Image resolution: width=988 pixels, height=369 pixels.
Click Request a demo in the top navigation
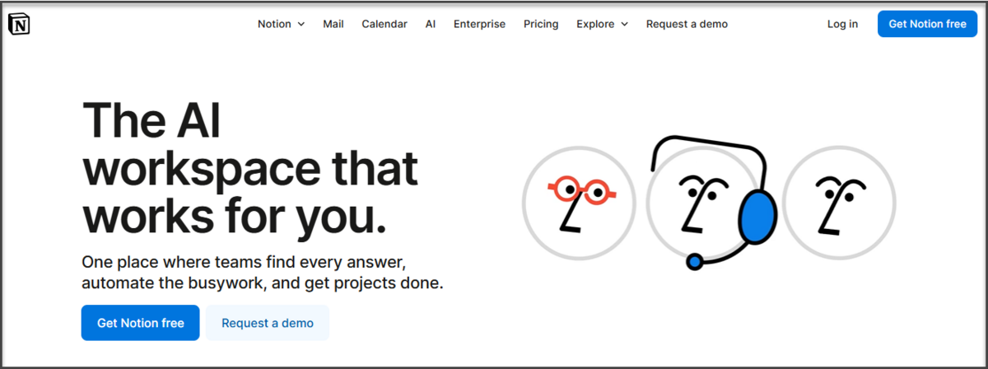pyautogui.click(x=687, y=24)
